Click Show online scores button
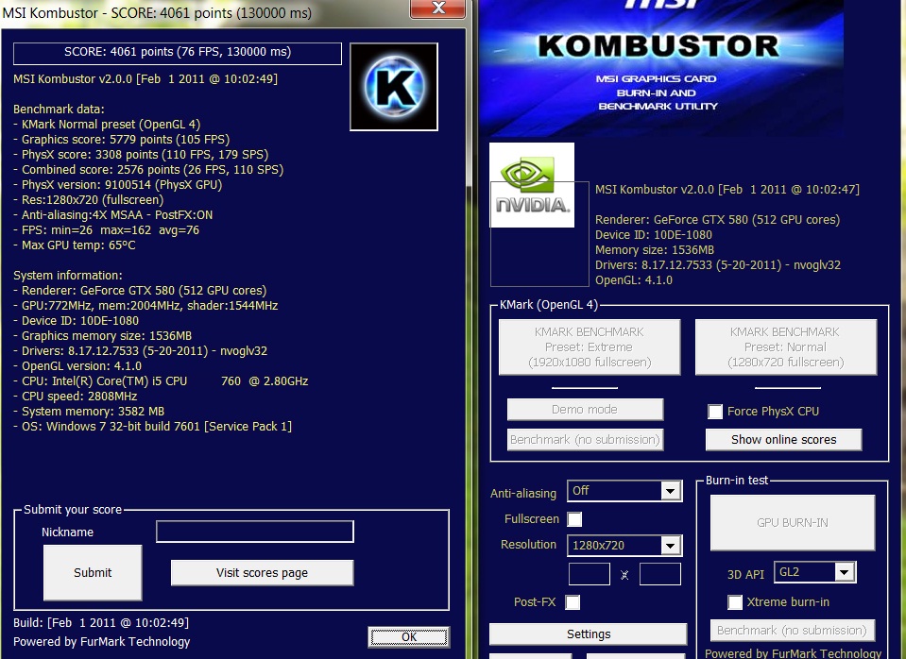The image size is (906, 659). click(783, 440)
